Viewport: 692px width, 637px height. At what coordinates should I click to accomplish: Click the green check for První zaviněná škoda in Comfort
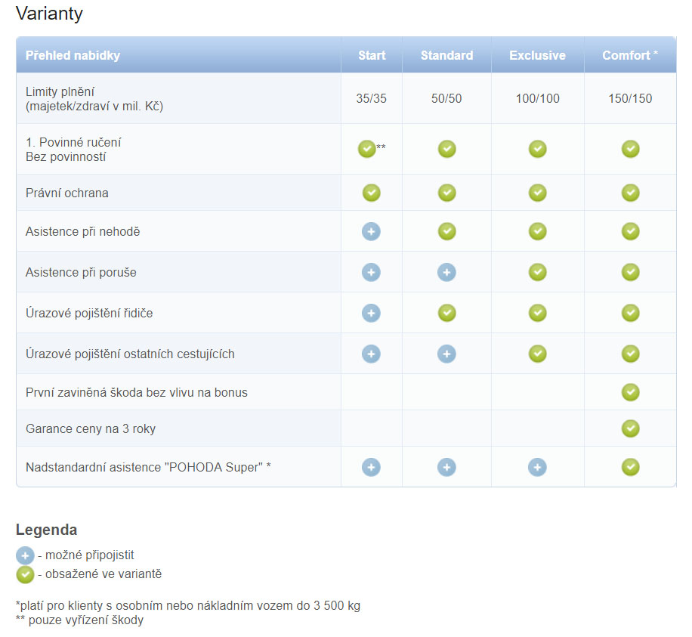[x=630, y=392]
